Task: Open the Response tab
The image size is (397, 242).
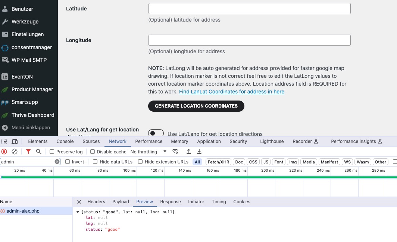Action: click(171, 201)
